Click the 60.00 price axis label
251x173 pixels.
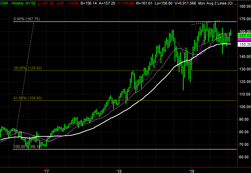(244, 157)
